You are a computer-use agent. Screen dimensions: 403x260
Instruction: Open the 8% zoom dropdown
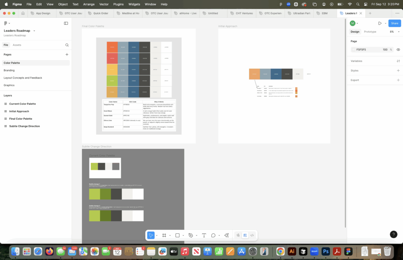[393, 32]
